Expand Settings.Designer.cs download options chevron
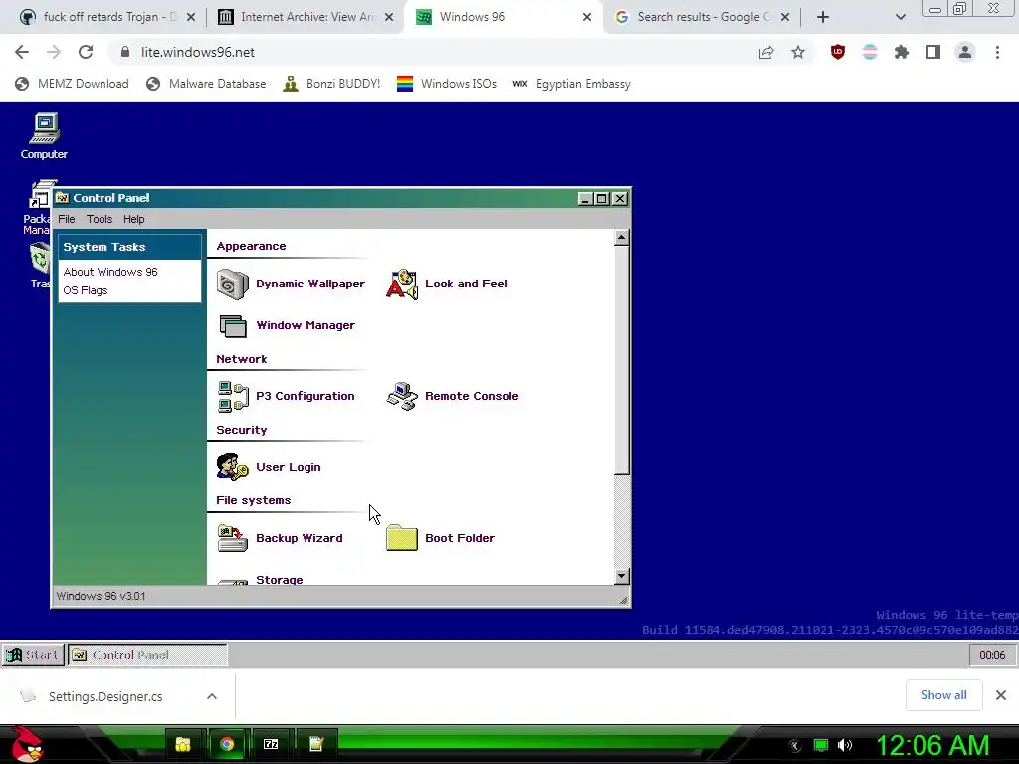 pyautogui.click(x=212, y=696)
